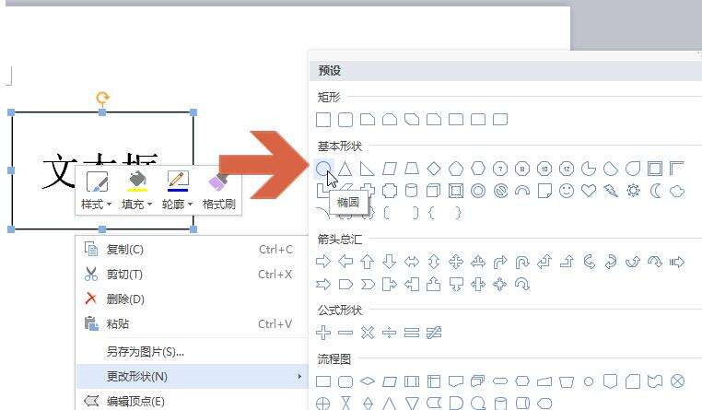
Task: Choose the heart shape
Action: pyautogui.click(x=589, y=191)
